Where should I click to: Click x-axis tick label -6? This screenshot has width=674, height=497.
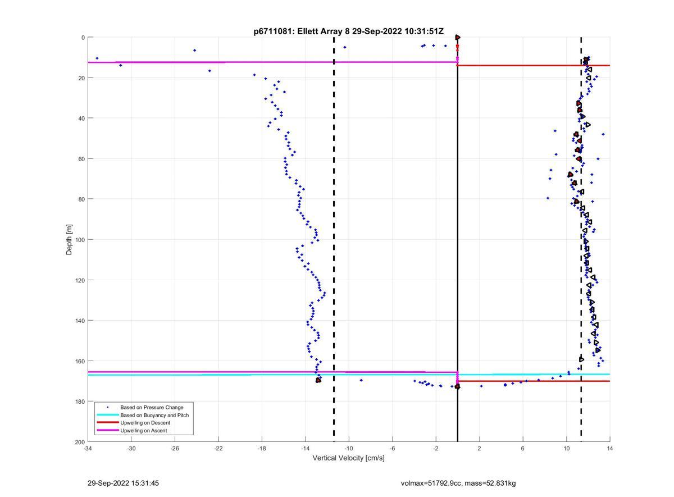(392, 448)
